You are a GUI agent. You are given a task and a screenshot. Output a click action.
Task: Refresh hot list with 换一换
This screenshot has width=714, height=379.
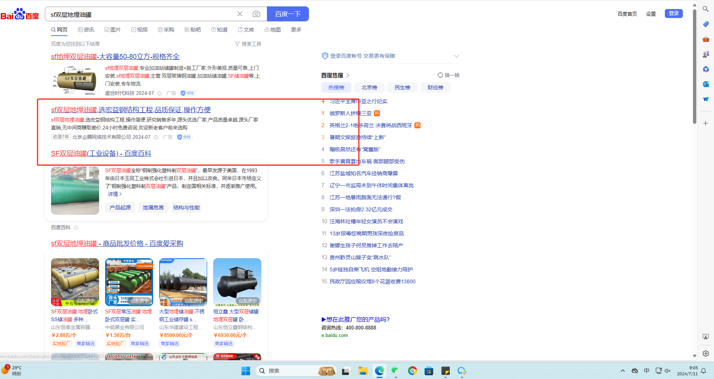pos(449,75)
